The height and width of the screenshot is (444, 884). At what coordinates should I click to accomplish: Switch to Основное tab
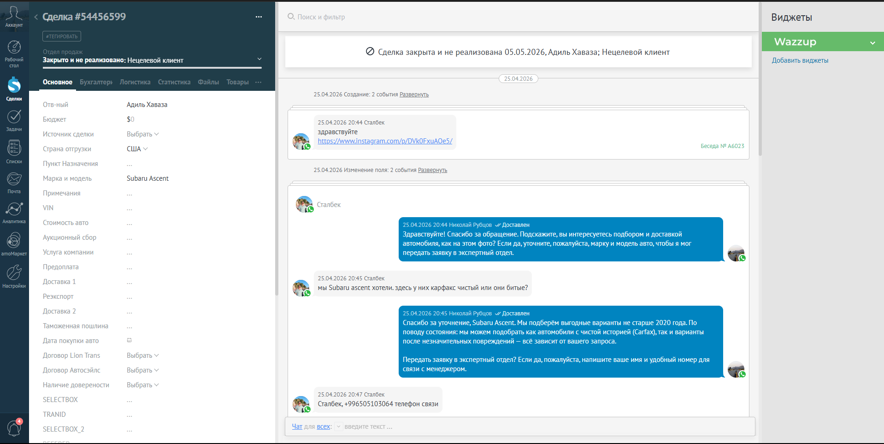58,82
